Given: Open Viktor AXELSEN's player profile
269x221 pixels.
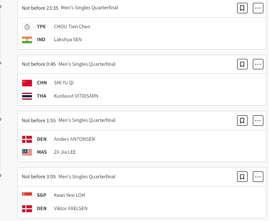Looking at the screenshot, I should tap(71, 208).
